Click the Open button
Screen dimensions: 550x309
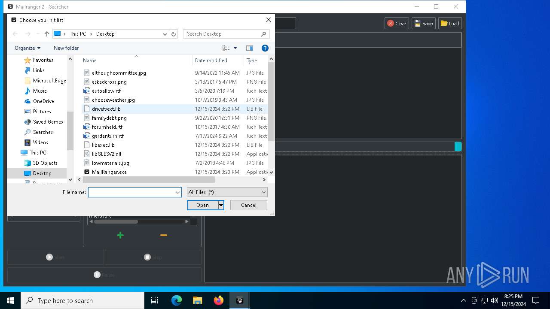click(x=203, y=205)
